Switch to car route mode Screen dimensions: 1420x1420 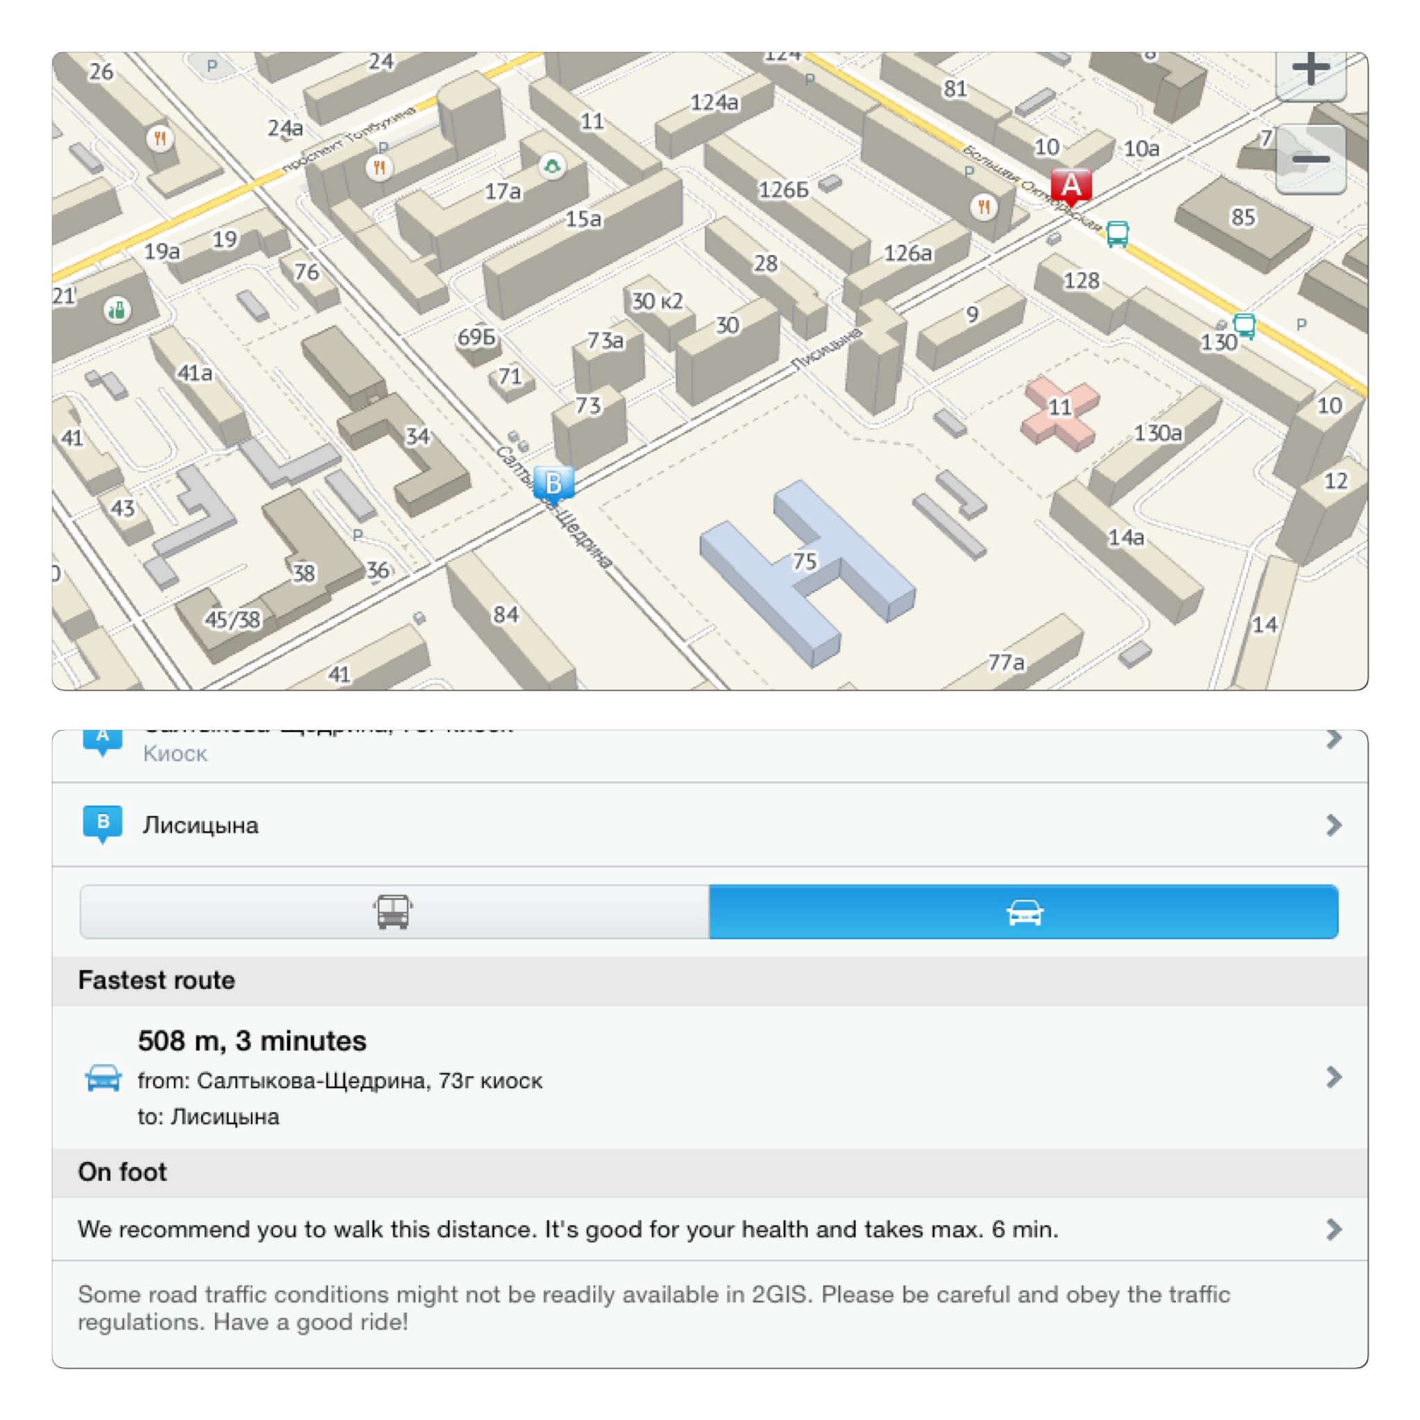click(1024, 911)
